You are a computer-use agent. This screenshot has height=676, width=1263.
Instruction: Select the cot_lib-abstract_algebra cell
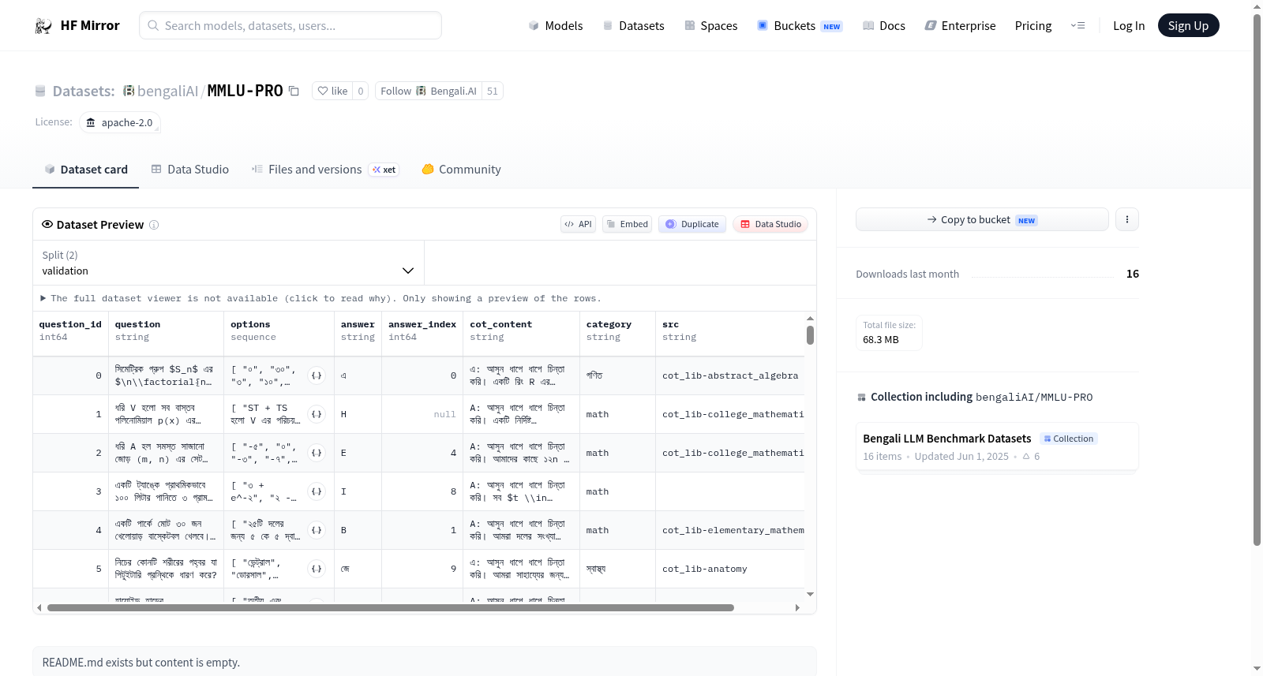point(730,376)
